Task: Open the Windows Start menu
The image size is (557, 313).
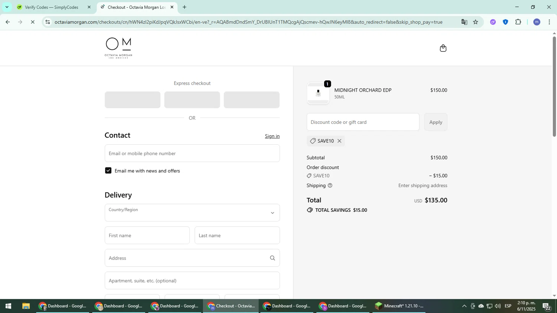Action: (8, 306)
